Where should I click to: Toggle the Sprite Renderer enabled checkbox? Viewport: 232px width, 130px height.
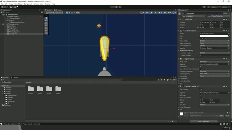point(183,31)
